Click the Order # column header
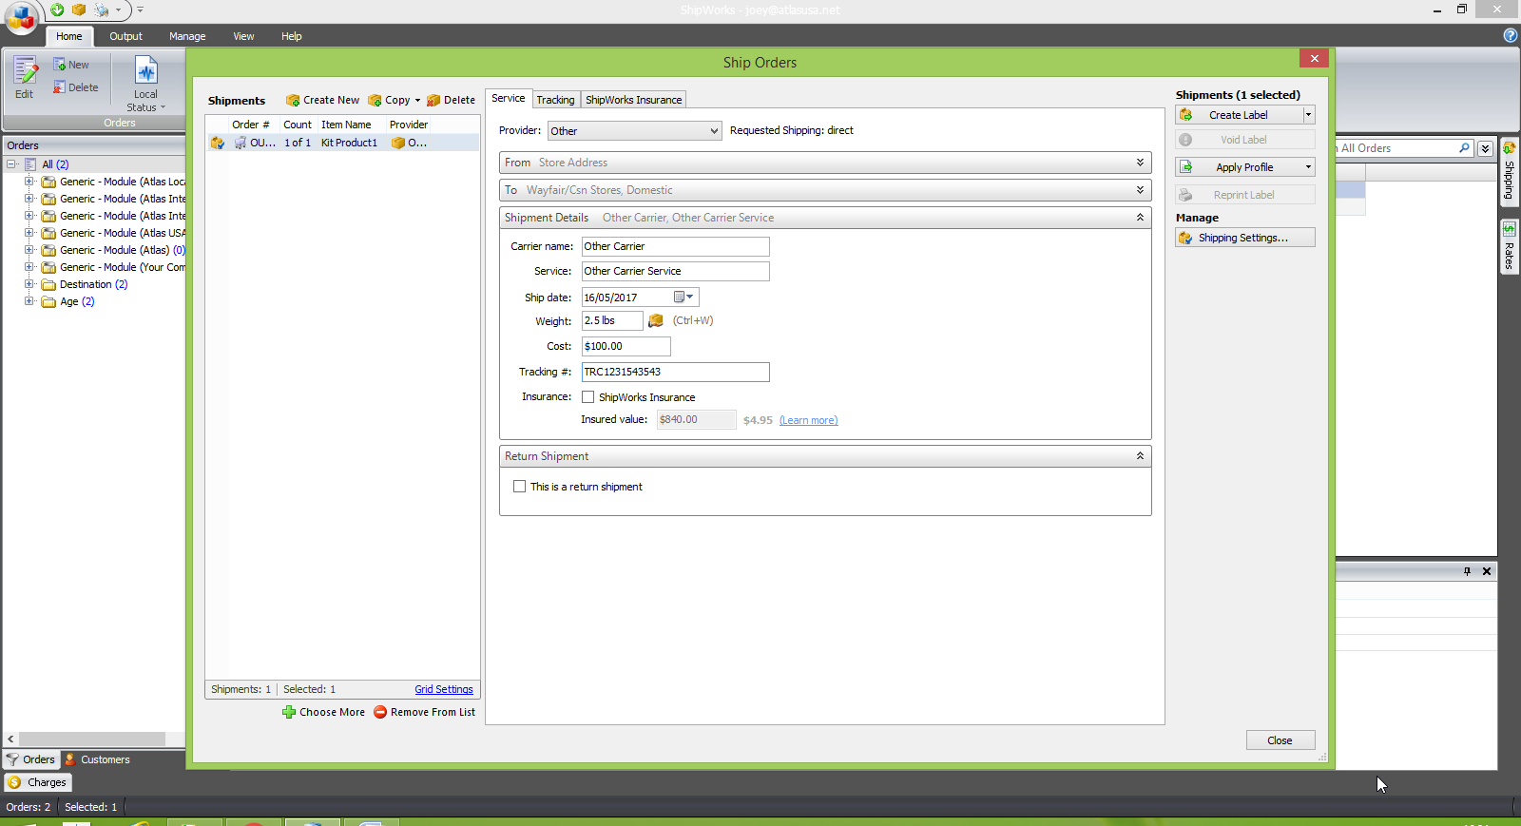 (251, 125)
